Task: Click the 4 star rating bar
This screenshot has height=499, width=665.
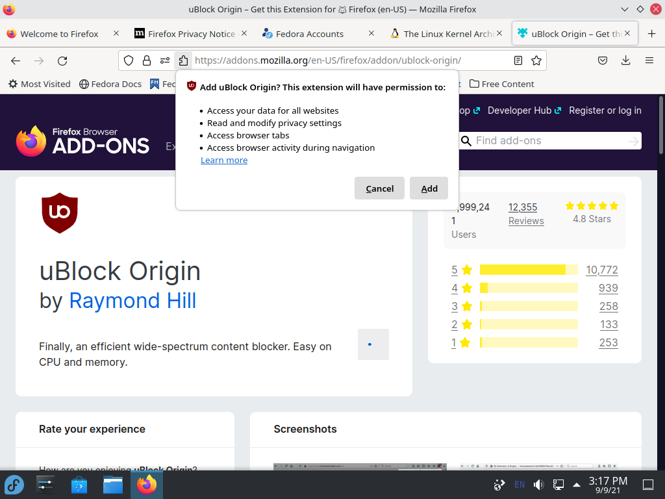Action: (529, 288)
